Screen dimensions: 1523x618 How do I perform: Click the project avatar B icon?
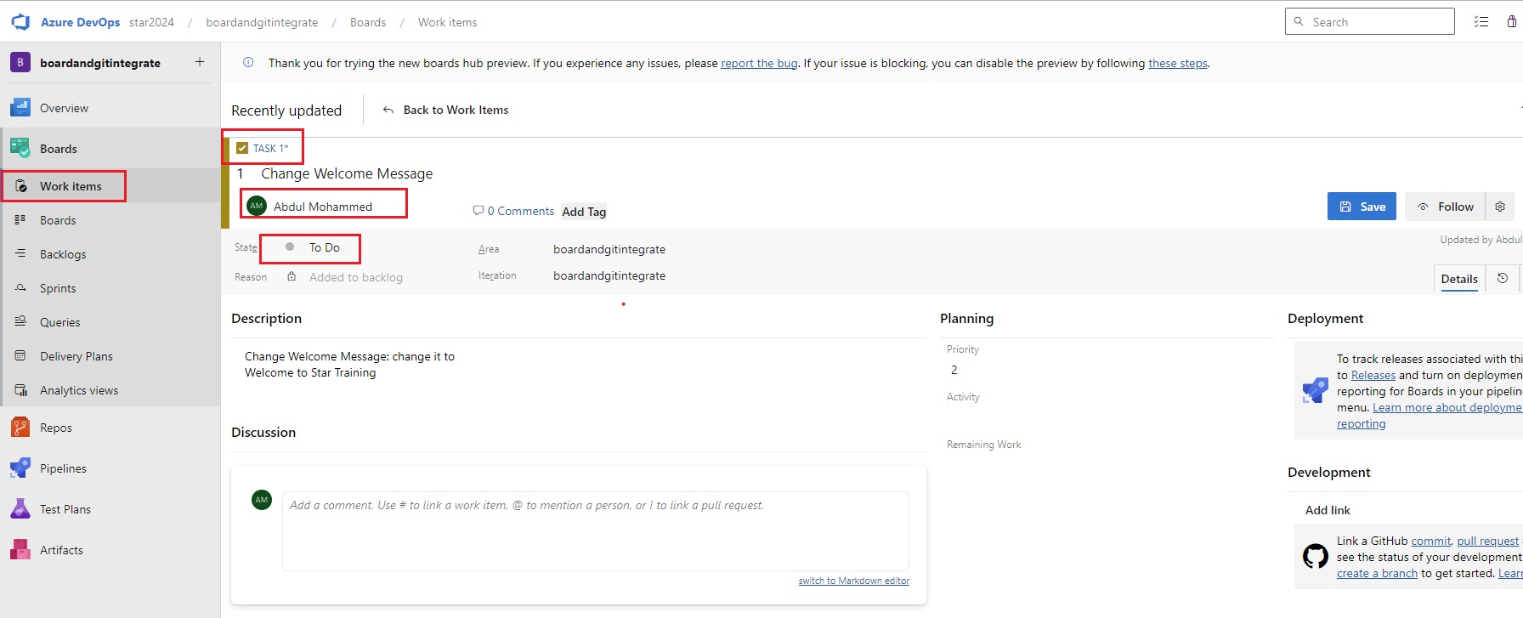pyautogui.click(x=20, y=62)
